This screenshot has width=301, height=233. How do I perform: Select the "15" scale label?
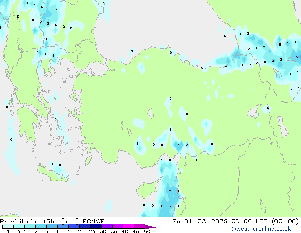point(70,231)
